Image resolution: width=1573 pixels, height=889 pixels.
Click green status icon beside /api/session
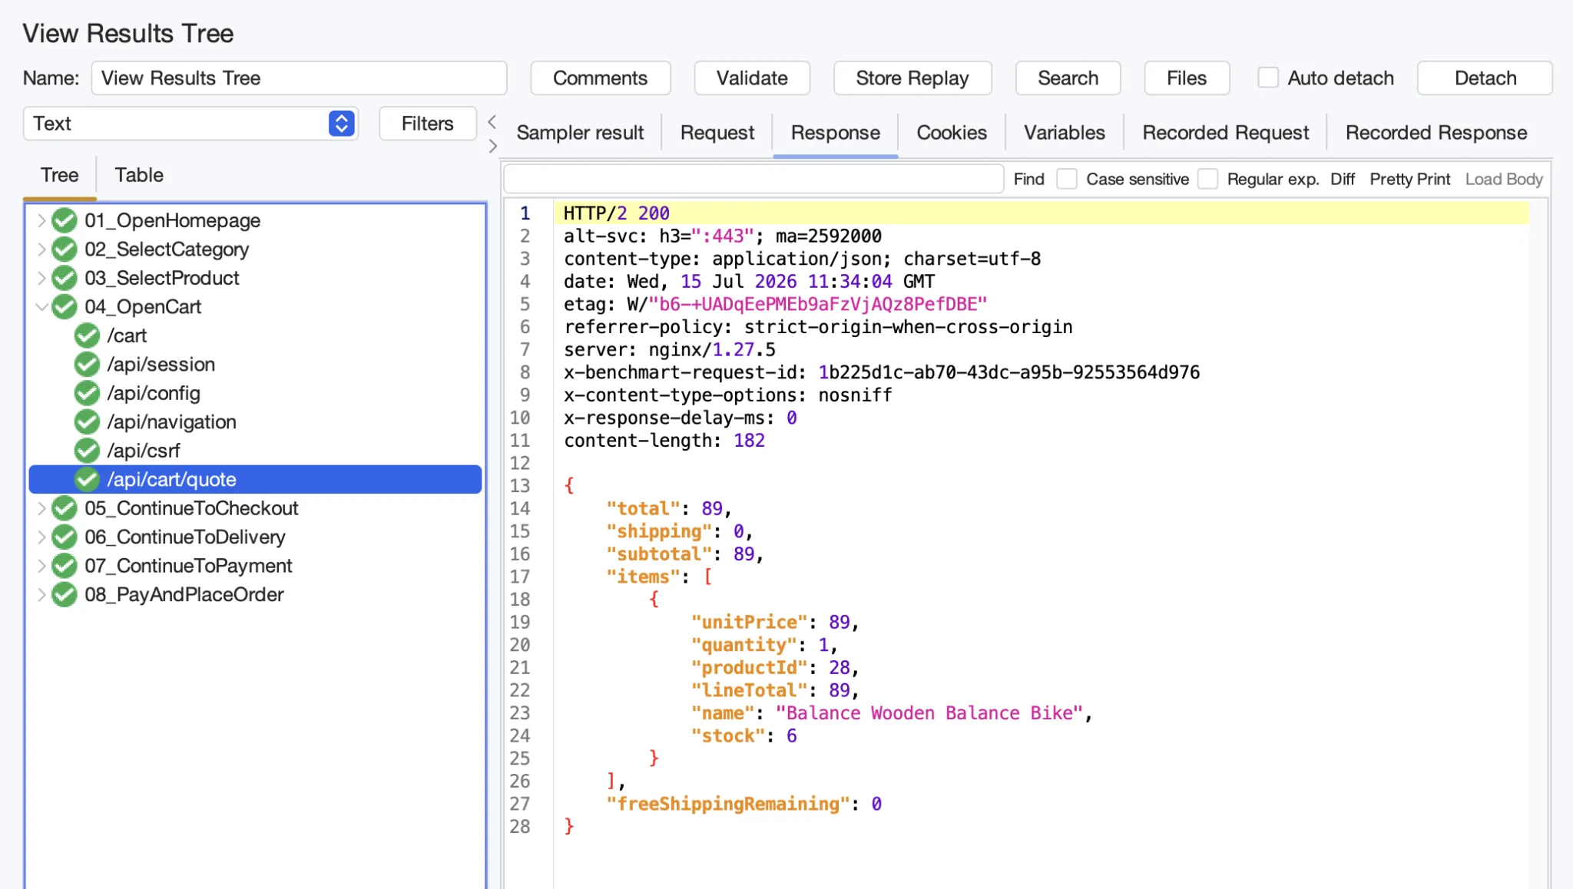click(x=88, y=365)
